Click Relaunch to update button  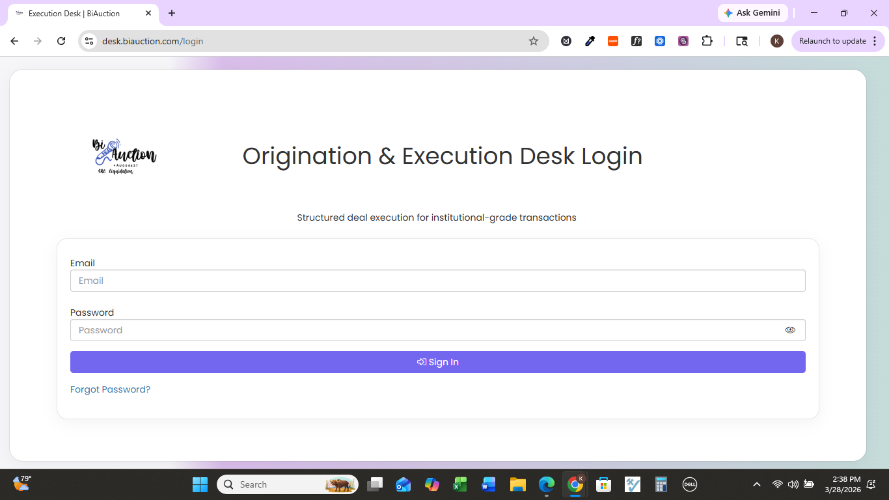pyautogui.click(x=832, y=41)
